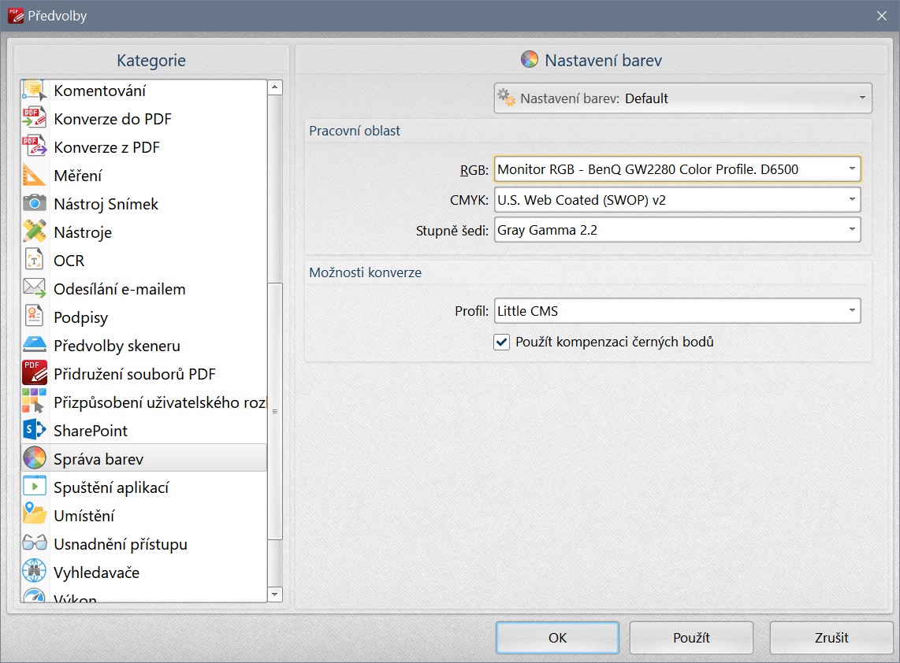The height and width of the screenshot is (663, 900).
Task: Select the Přidružení souborů PDF category
Action: (144, 374)
